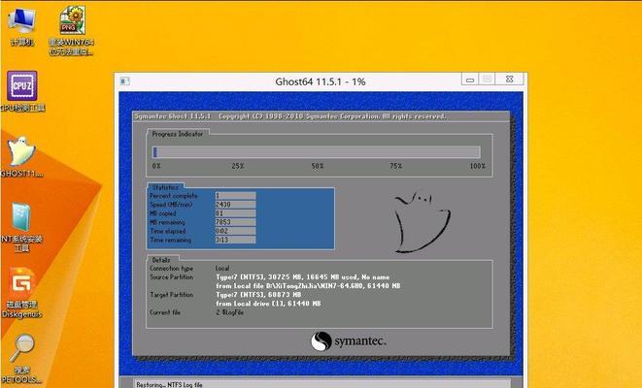Click the WIN7-64.GHO source file path line

(308, 286)
